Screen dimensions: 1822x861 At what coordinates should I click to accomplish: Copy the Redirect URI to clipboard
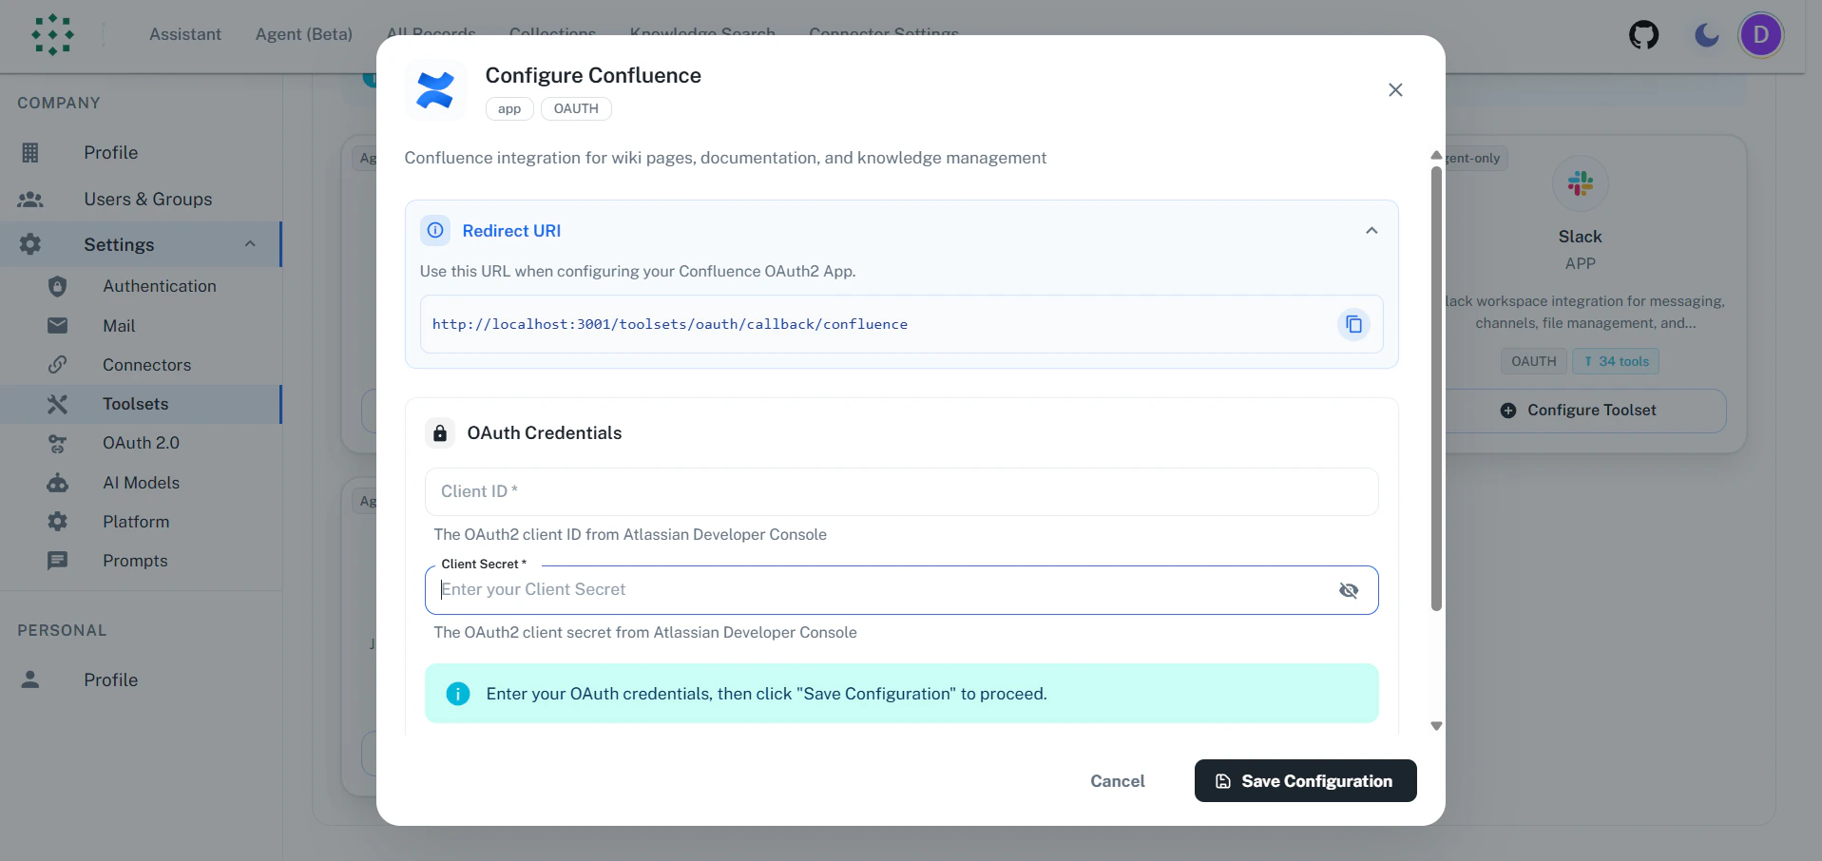tap(1353, 324)
